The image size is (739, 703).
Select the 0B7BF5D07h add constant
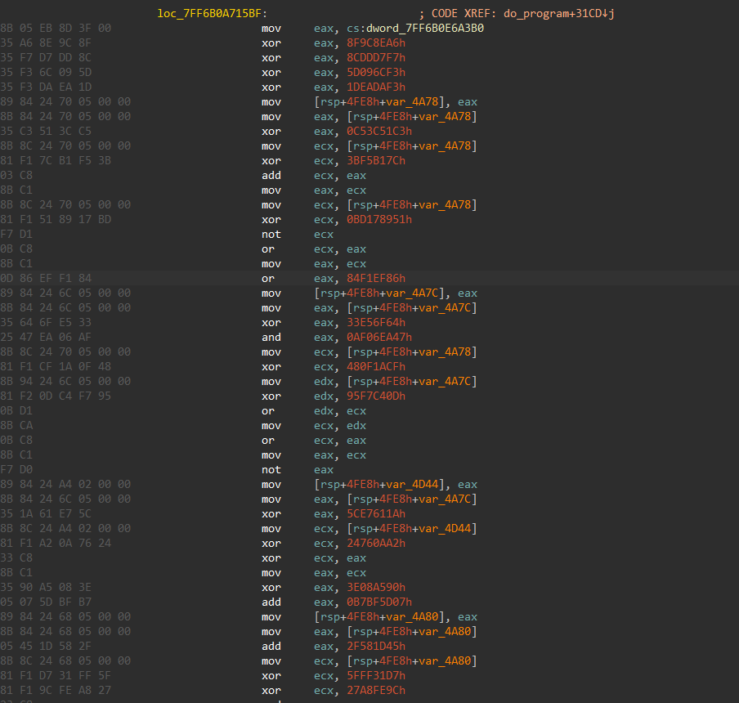point(380,602)
